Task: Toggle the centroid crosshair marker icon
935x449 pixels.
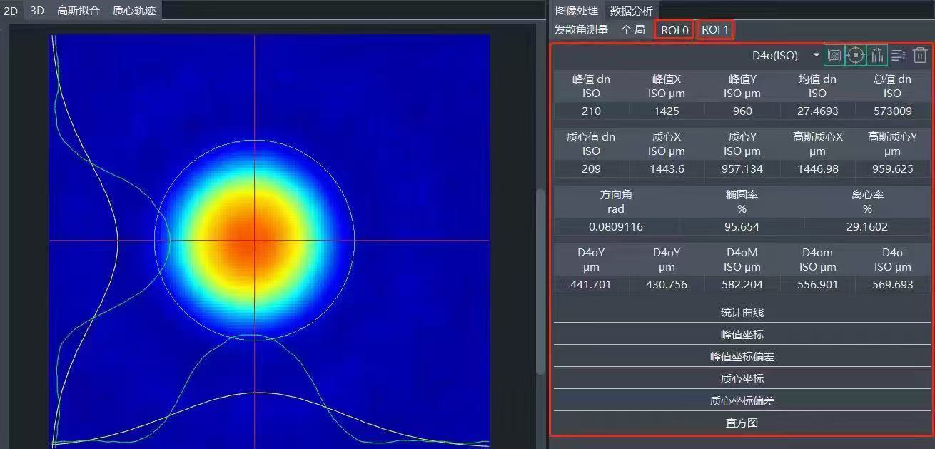Action: [855, 54]
